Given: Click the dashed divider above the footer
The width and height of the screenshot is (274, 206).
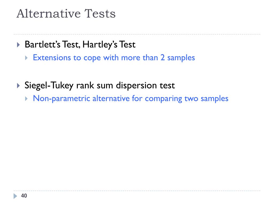Looking at the screenshot, I should point(137,191).
